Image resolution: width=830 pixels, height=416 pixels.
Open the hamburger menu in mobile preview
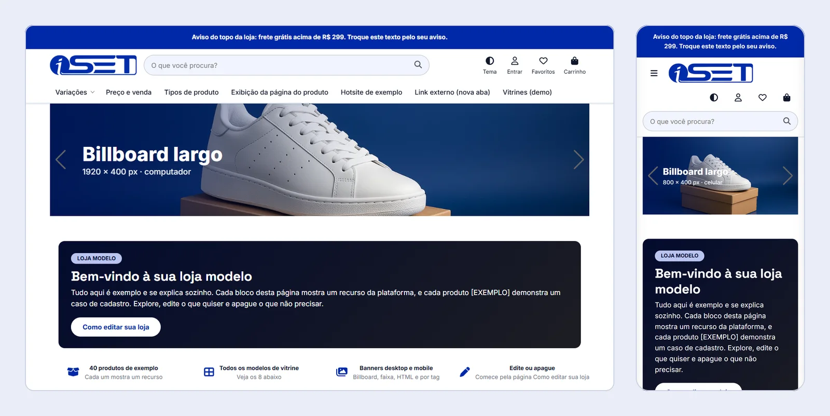[654, 73]
